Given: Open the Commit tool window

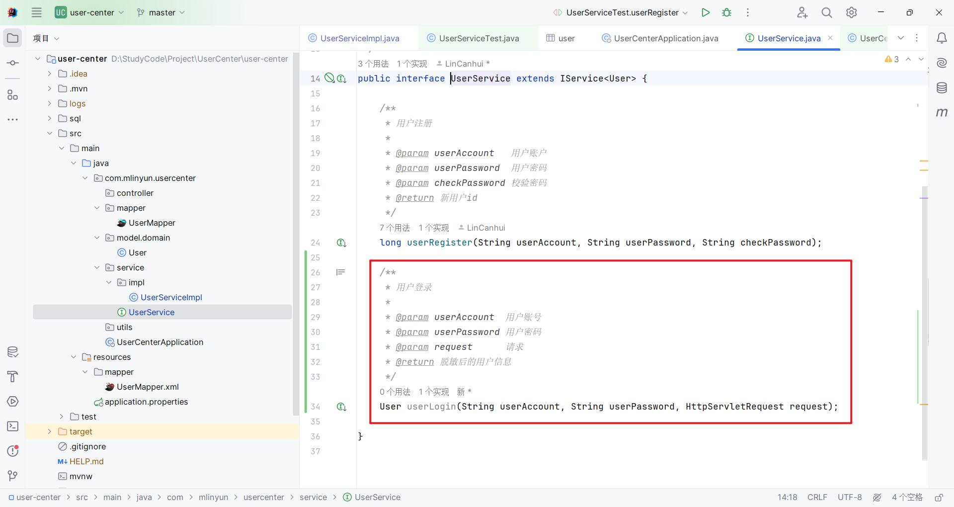Looking at the screenshot, I should click(13, 63).
